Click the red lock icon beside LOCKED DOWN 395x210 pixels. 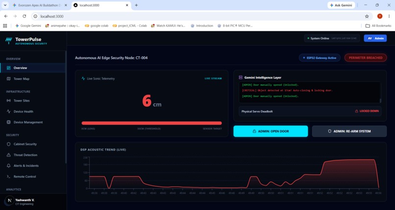coord(356,111)
